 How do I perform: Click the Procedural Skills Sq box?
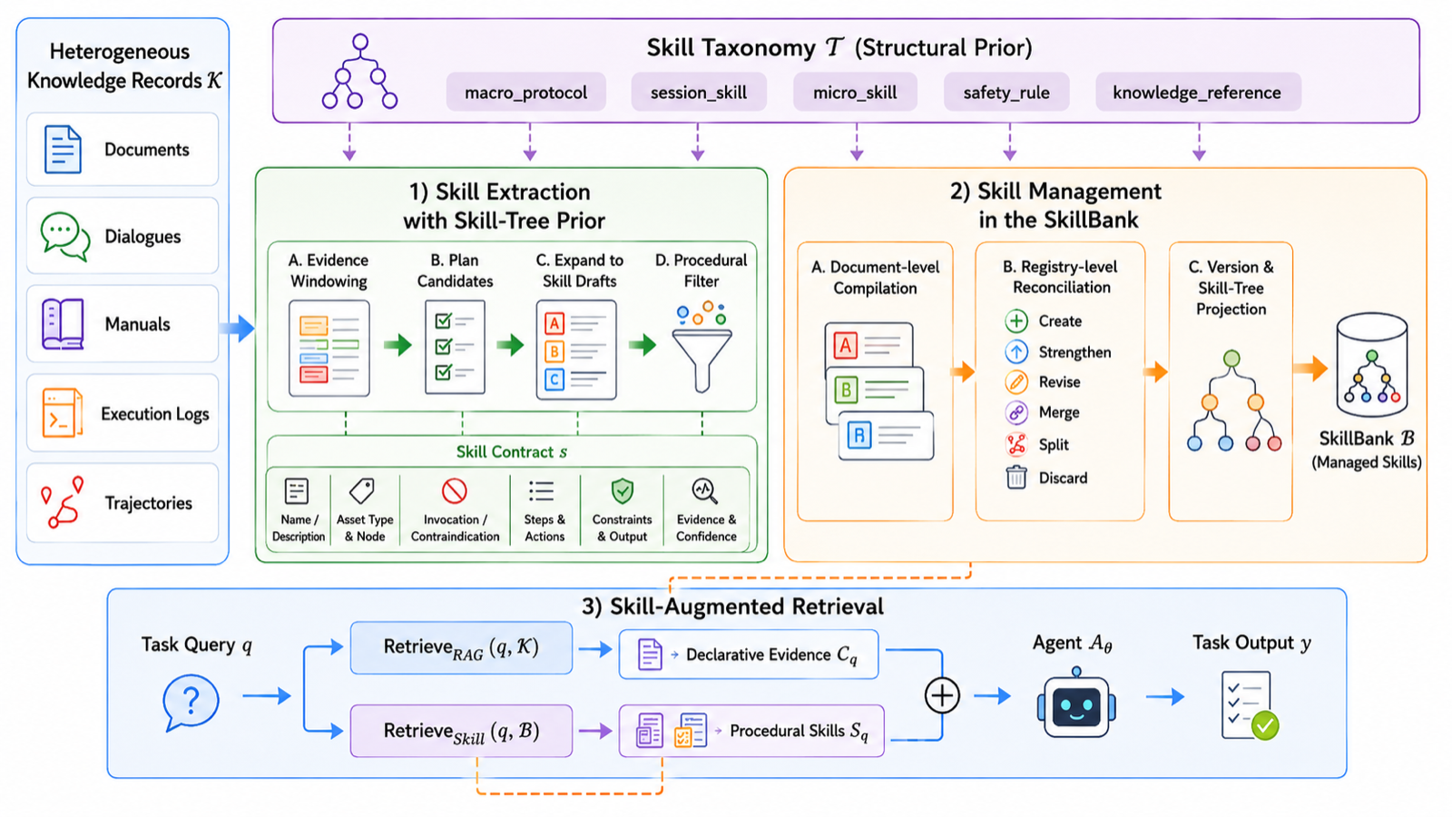pyautogui.click(x=751, y=731)
